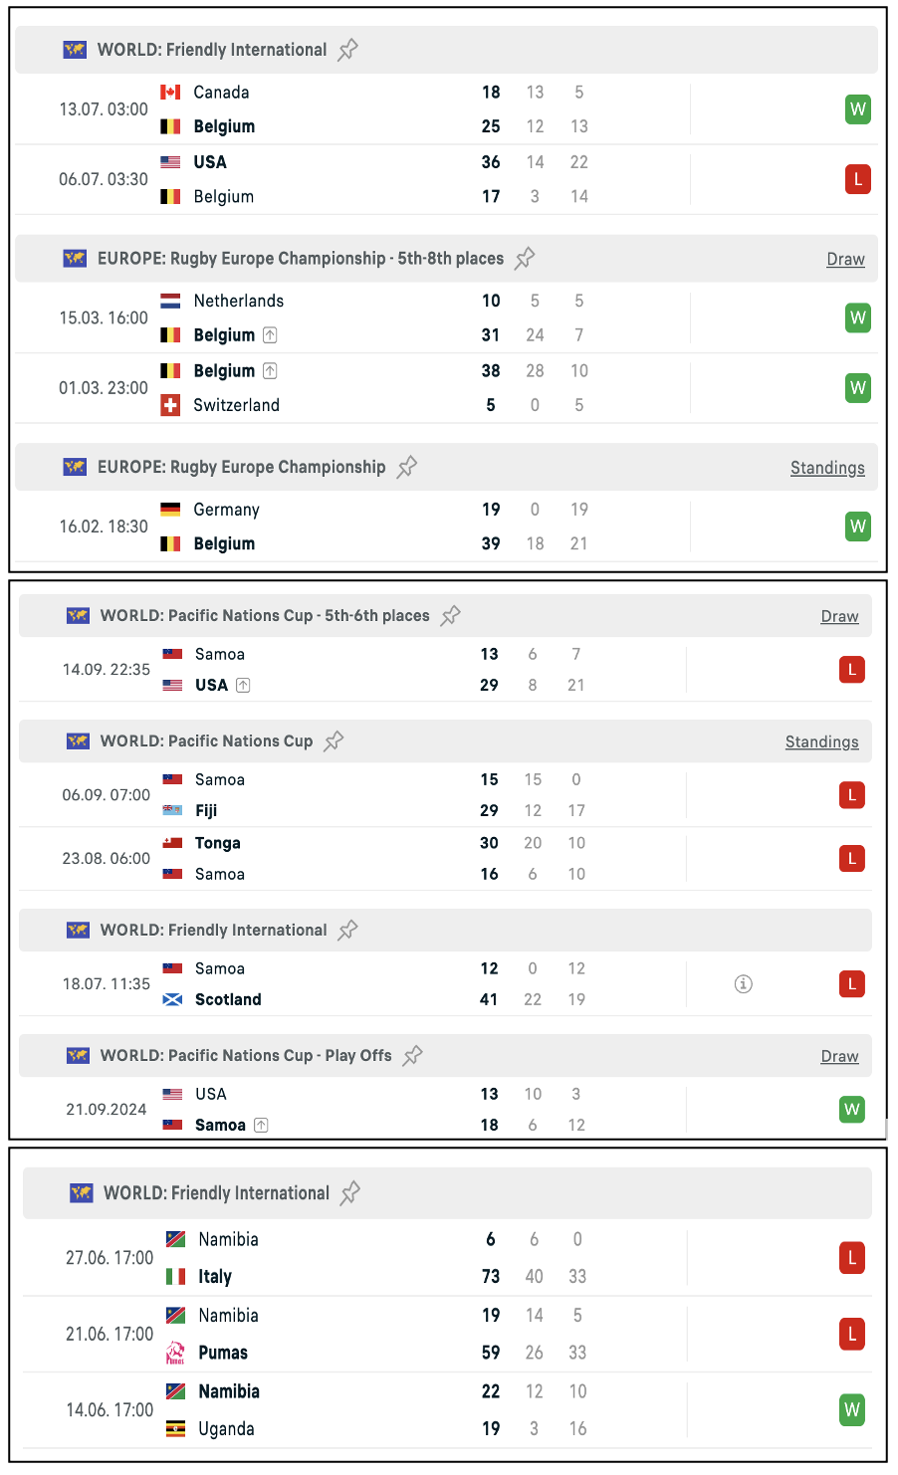The width and height of the screenshot is (898, 1475).
Task: Click advancing arrow icon beside USA vs Samoa 14.09
Action: click(x=244, y=686)
